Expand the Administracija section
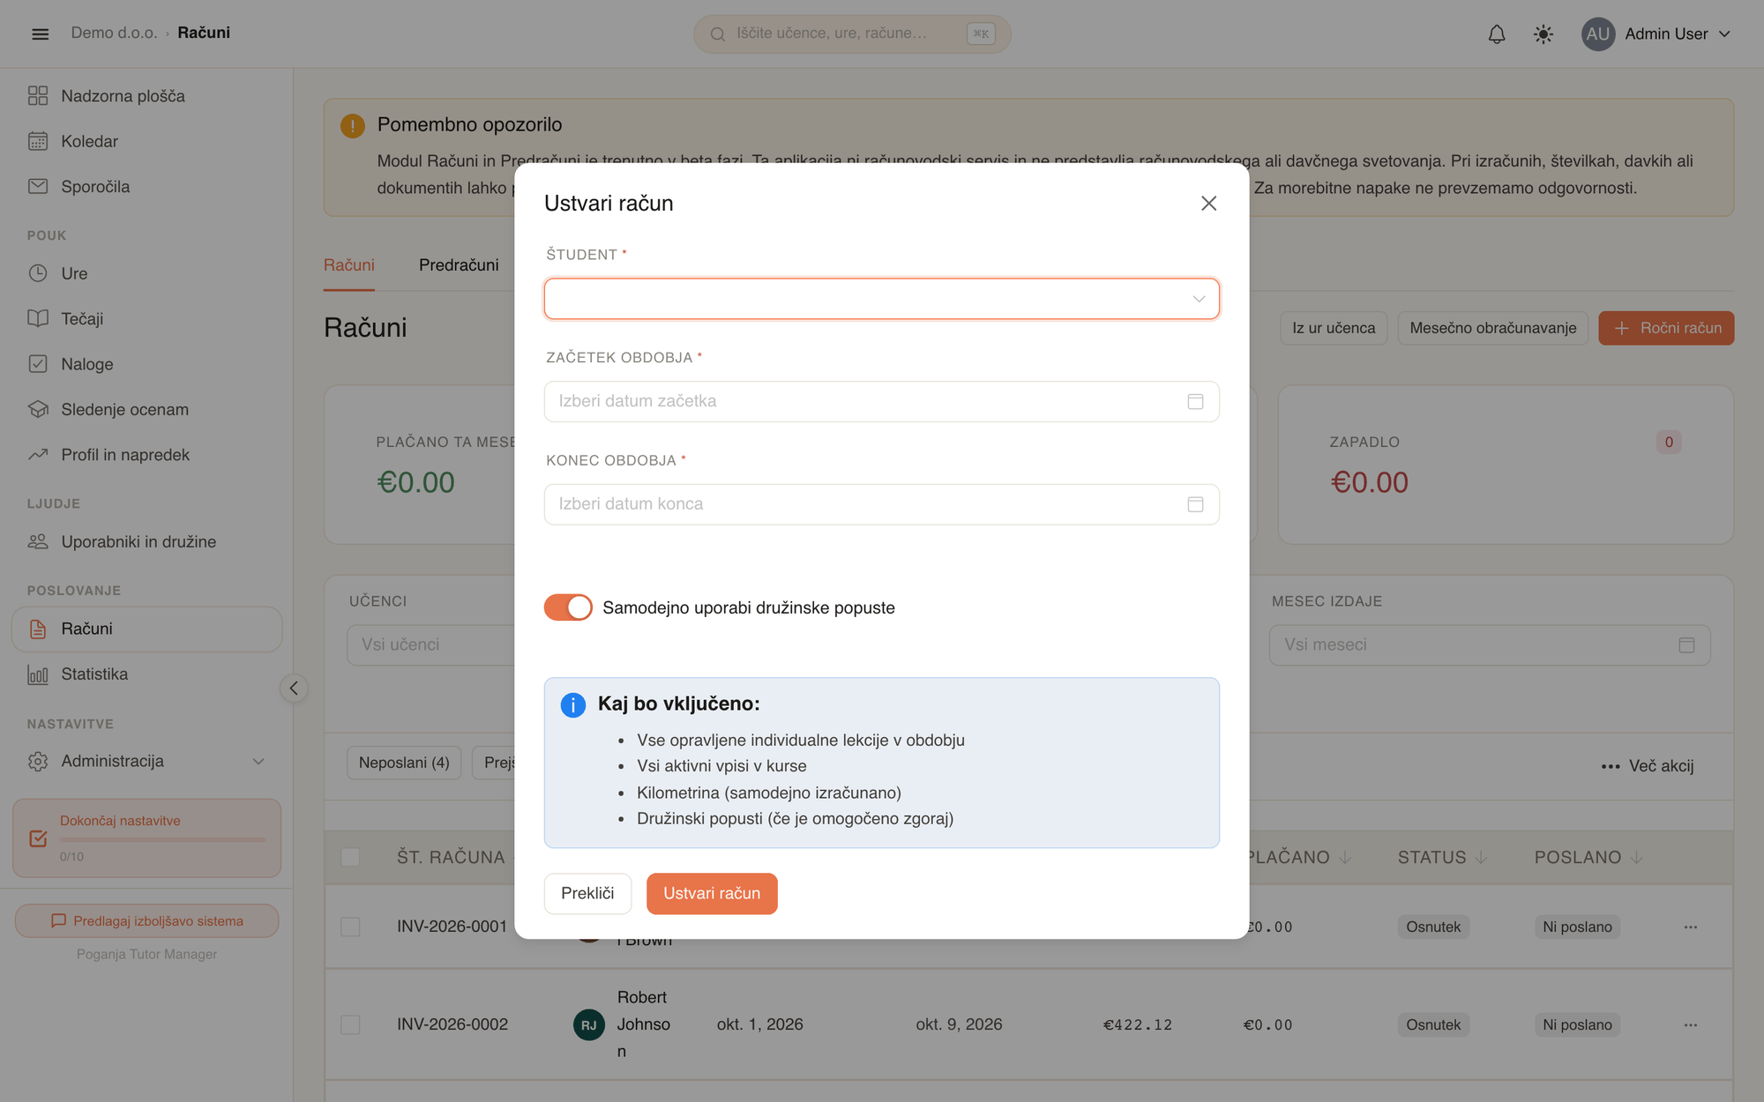The width and height of the screenshot is (1764, 1102). coord(146,761)
